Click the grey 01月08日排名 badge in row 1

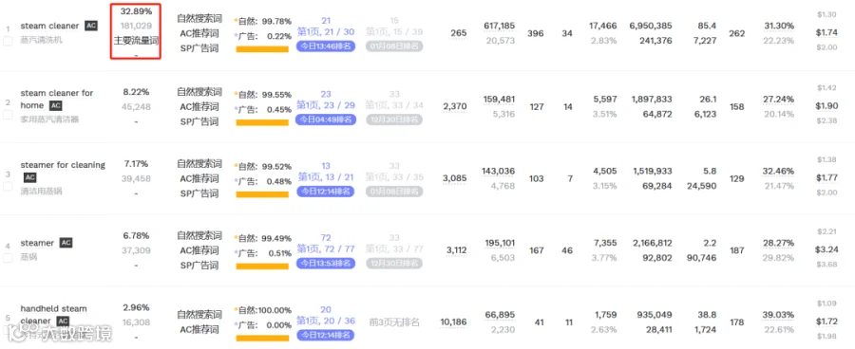coord(394,46)
